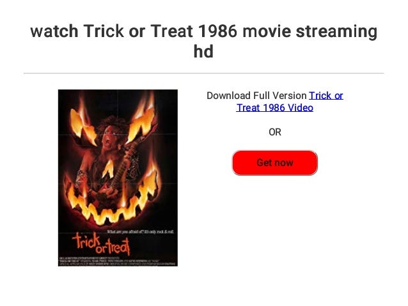The width and height of the screenshot is (408, 306).
Task: Open the Trick or Treat 1986 Video link
Action: 290,102
